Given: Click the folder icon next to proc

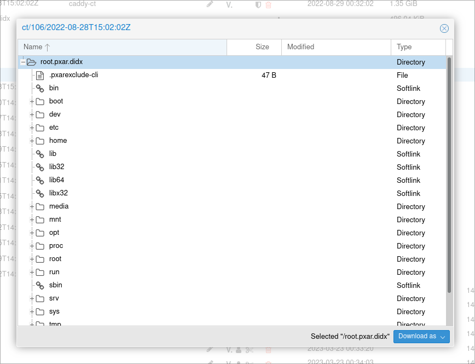Looking at the screenshot, I should tap(40, 246).
